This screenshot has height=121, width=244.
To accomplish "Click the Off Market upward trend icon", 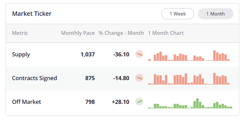I will pyautogui.click(x=139, y=102).
